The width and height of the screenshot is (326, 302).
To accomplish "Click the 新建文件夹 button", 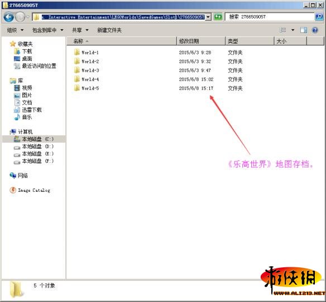I will tap(109, 30).
